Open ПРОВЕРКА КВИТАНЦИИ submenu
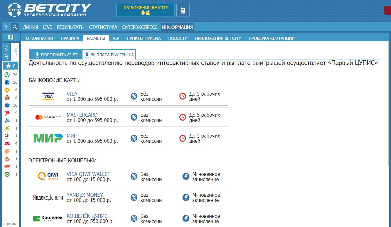The image size is (391, 227). click(x=271, y=38)
